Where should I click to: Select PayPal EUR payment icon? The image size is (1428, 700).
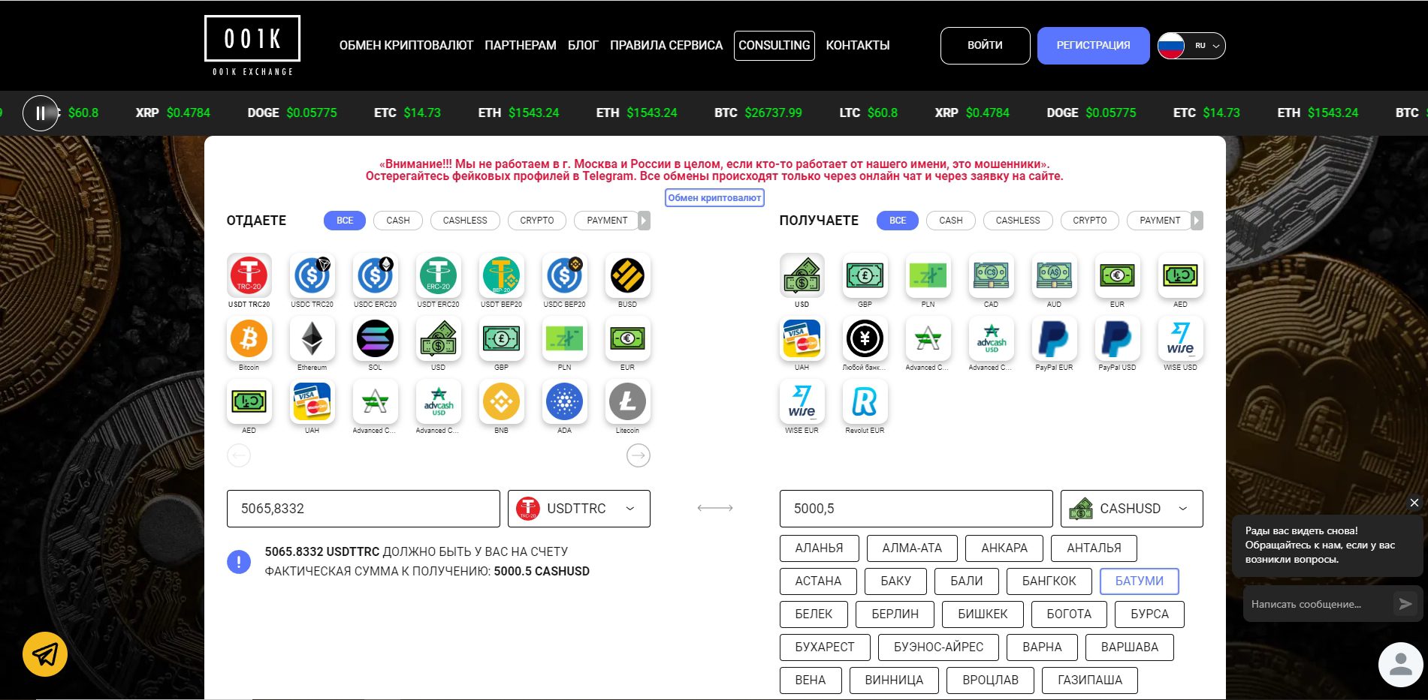pos(1054,338)
